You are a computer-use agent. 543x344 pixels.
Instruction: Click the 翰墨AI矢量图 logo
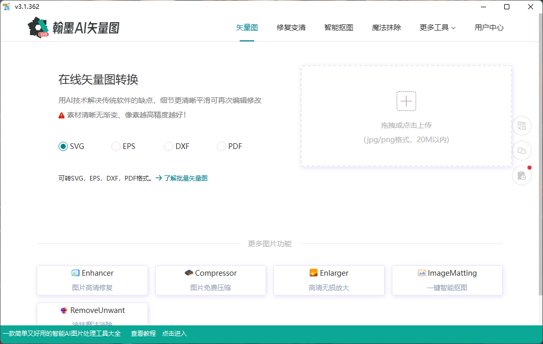pos(73,27)
